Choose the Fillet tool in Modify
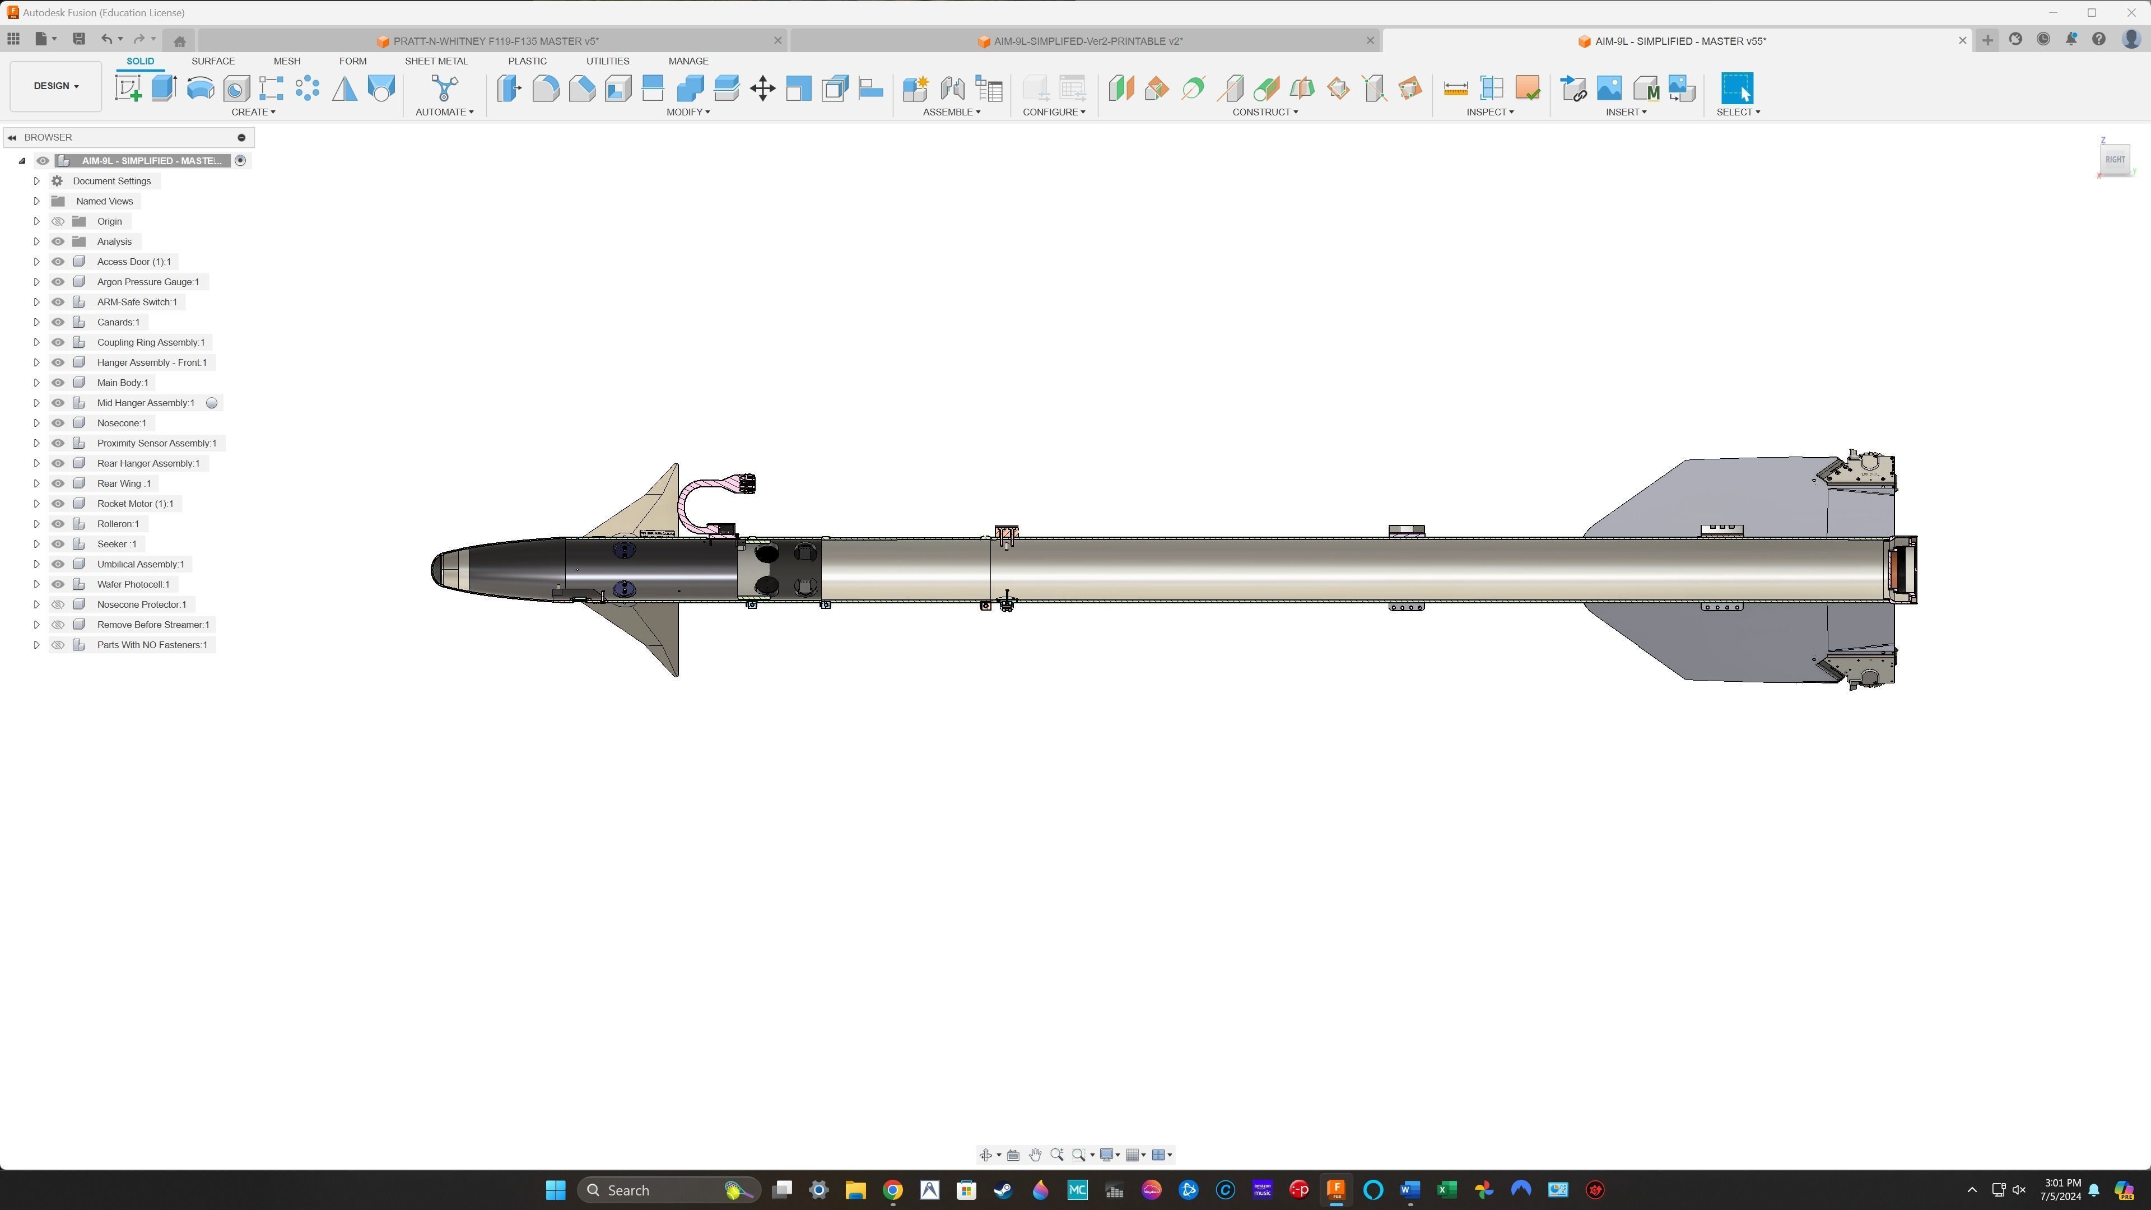The height and width of the screenshot is (1210, 2151). (x=545, y=88)
